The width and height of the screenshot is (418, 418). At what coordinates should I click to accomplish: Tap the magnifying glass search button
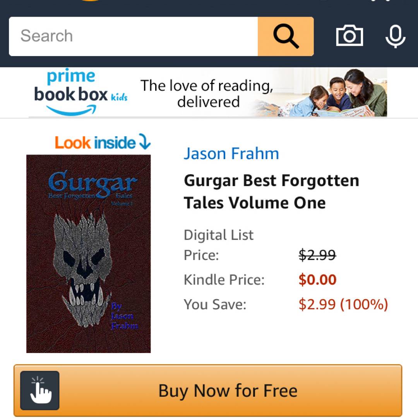(x=286, y=36)
